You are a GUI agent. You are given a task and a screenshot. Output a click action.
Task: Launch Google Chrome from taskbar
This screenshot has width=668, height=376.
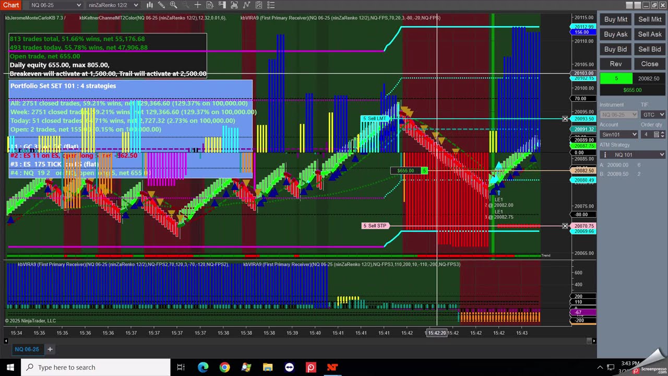pyautogui.click(x=224, y=367)
